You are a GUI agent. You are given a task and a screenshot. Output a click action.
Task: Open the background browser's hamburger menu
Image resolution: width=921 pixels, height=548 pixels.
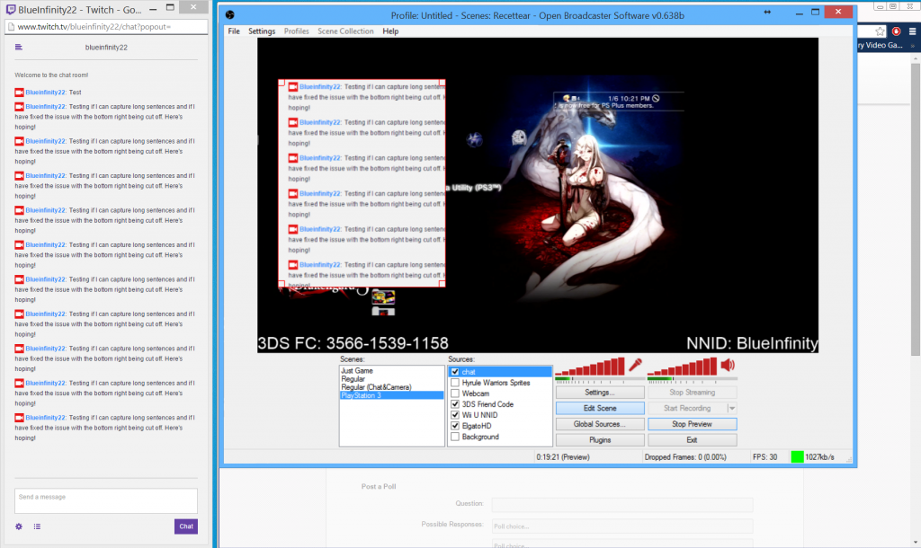(912, 31)
